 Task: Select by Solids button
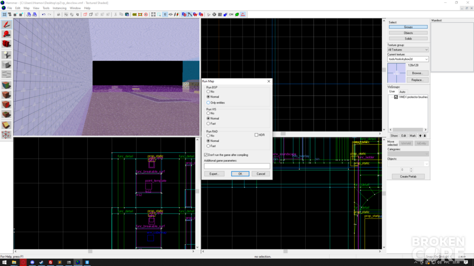point(408,39)
